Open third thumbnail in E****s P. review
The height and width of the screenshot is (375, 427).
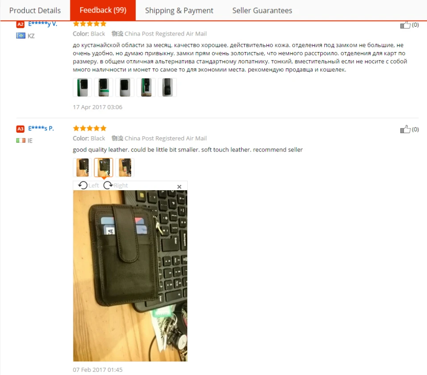point(125,167)
